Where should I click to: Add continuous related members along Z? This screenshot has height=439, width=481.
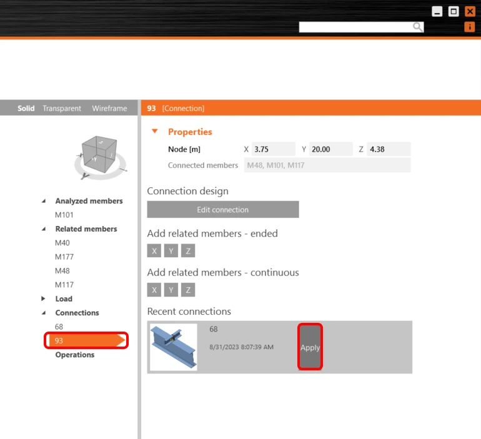(188, 290)
